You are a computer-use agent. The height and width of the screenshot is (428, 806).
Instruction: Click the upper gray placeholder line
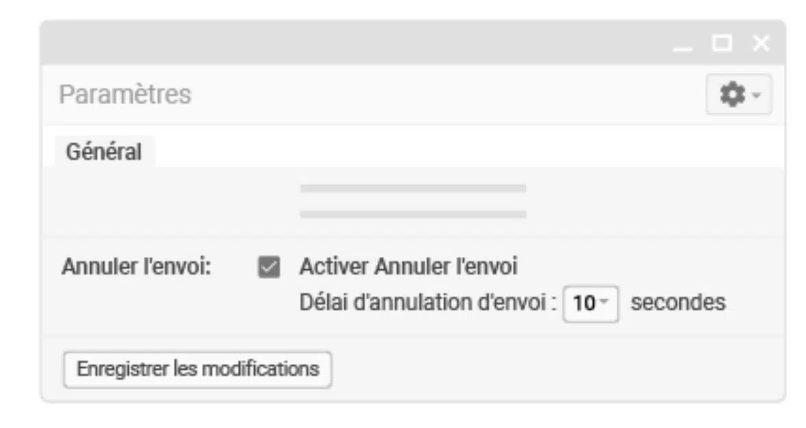[x=414, y=188]
